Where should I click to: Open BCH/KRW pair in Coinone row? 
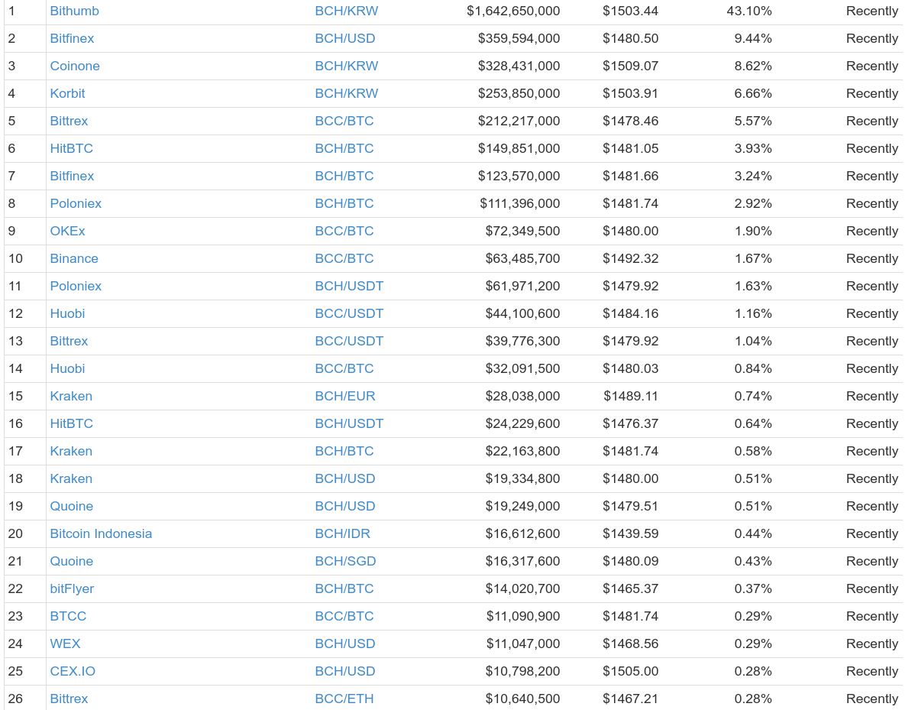point(346,66)
